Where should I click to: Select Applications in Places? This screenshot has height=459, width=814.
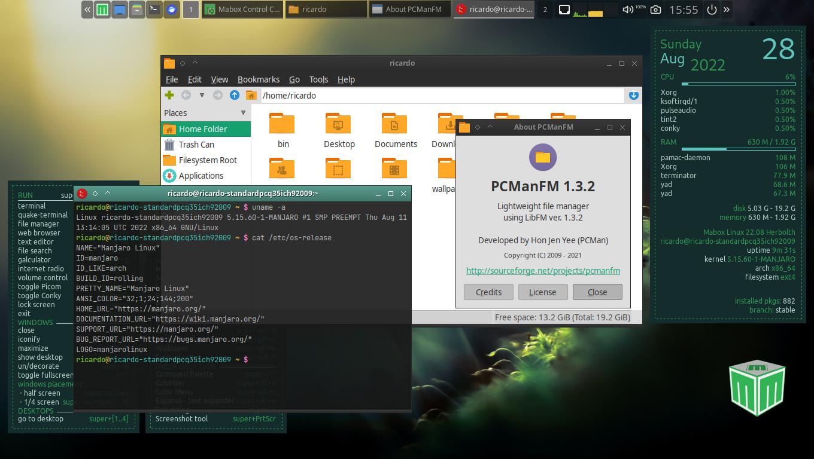click(206, 175)
